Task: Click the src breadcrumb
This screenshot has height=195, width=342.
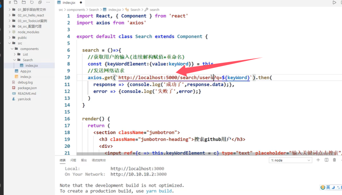Action: coord(61,10)
